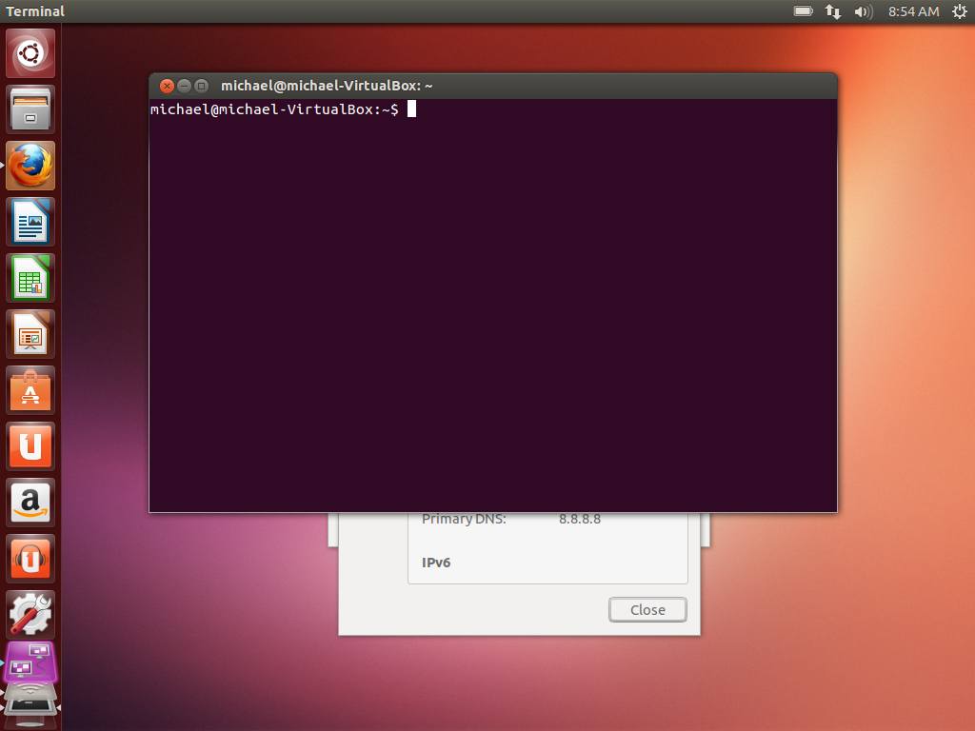The width and height of the screenshot is (975, 731).
Task: Open Ubuntu One from launcher
Action: click(30, 446)
